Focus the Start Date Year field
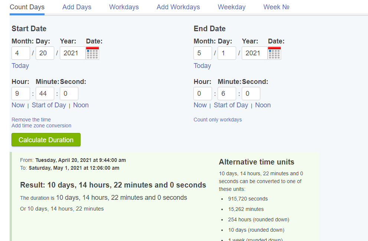Viewport: 368px width, 241px height. [x=73, y=53]
